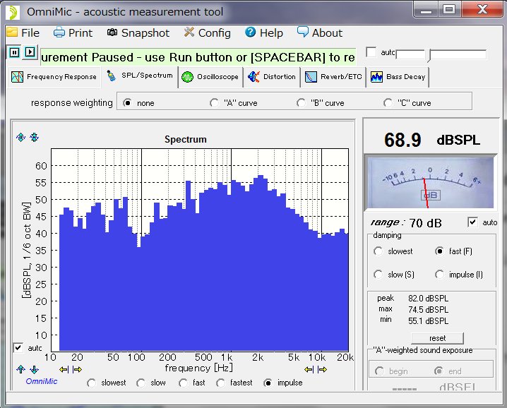Open the Config menu

click(207, 32)
